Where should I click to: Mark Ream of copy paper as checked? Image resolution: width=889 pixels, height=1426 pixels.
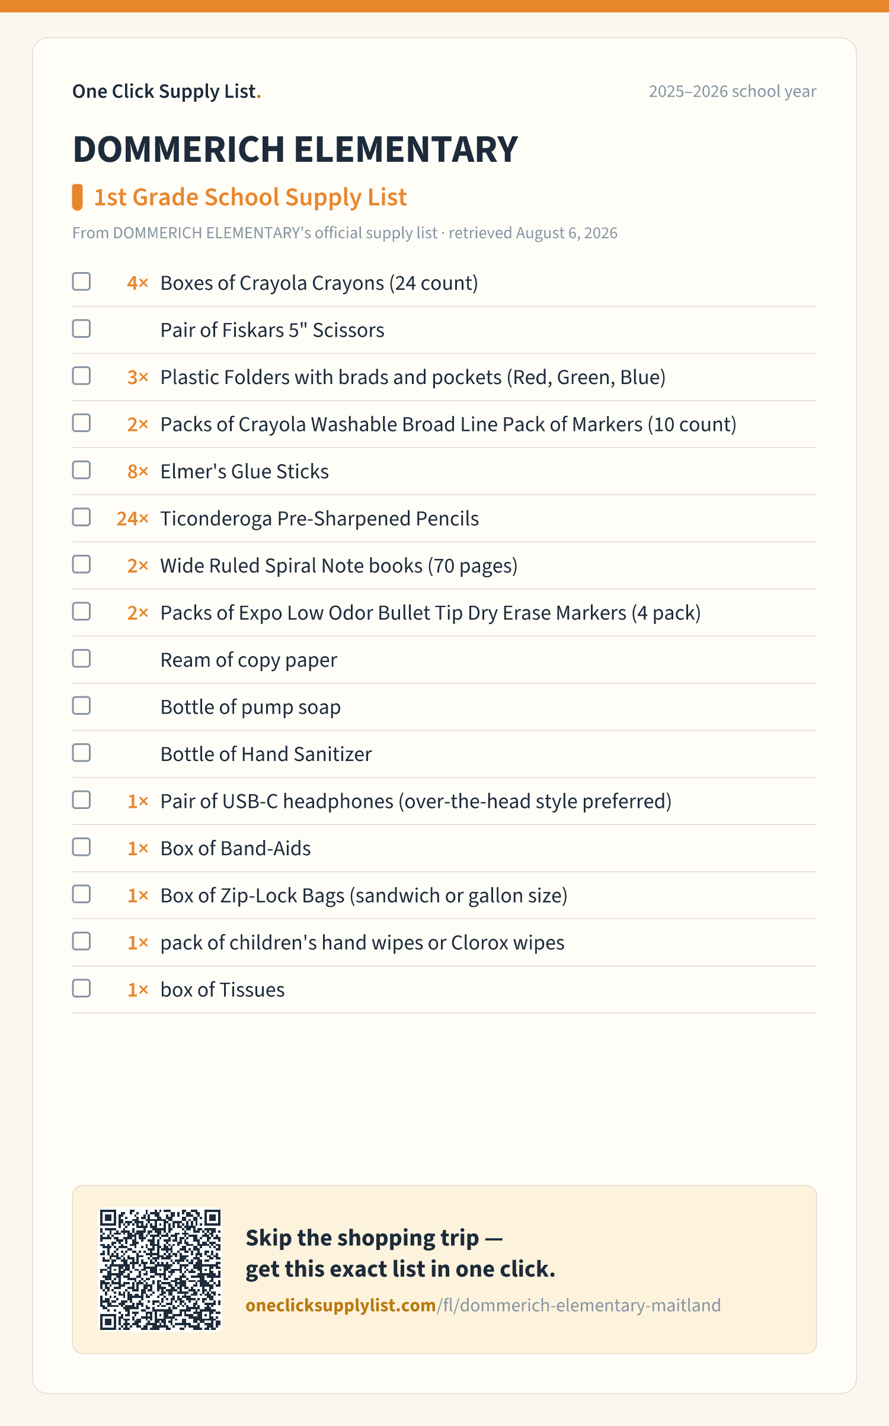(81, 658)
